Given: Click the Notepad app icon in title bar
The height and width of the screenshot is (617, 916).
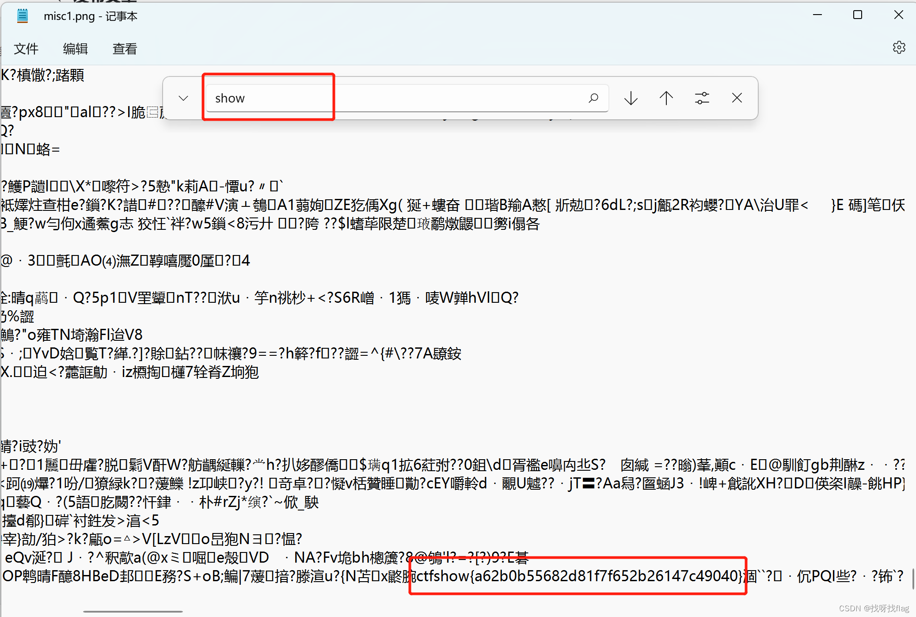Looking at the screenshot, I should 22,16.
